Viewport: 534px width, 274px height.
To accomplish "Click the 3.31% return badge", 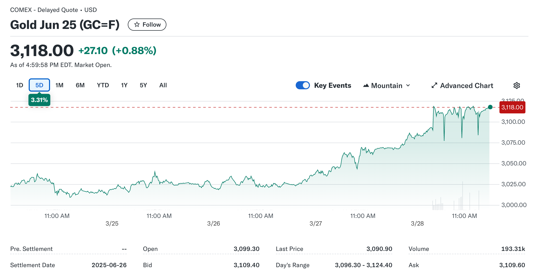I will pos(39,100).
